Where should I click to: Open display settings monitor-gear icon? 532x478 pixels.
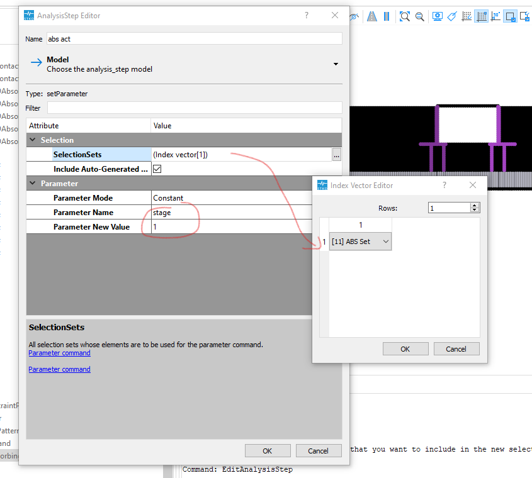pyautogui.click(x=438, y=16)
